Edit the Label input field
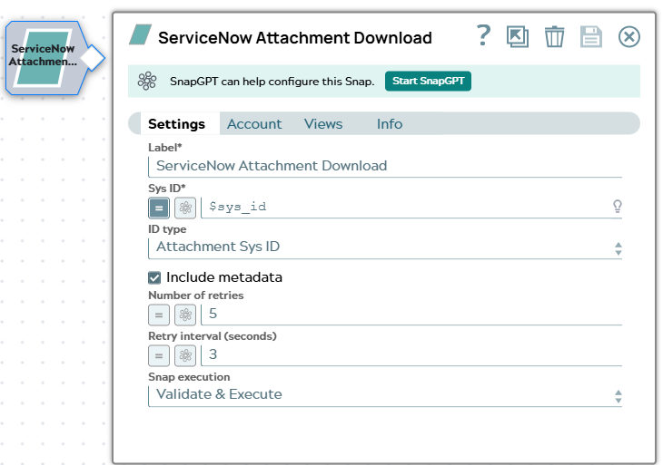Screen dimensions: 663x465 385,166
